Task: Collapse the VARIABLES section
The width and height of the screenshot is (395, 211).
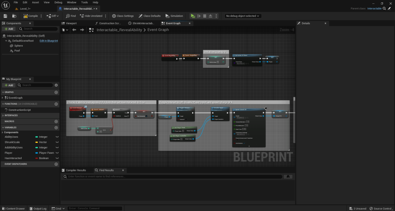Action: [3, 127]
